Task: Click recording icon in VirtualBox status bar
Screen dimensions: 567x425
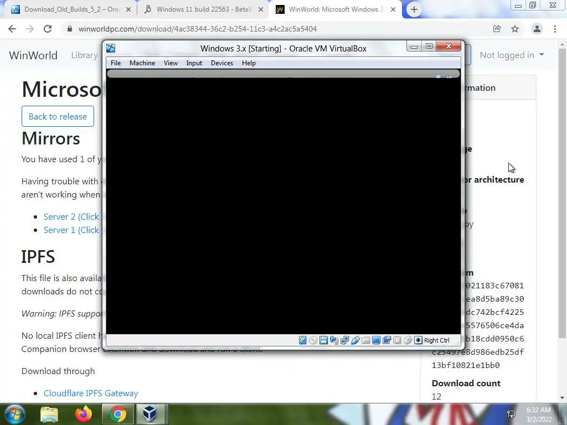Action: tap(386, 340)
